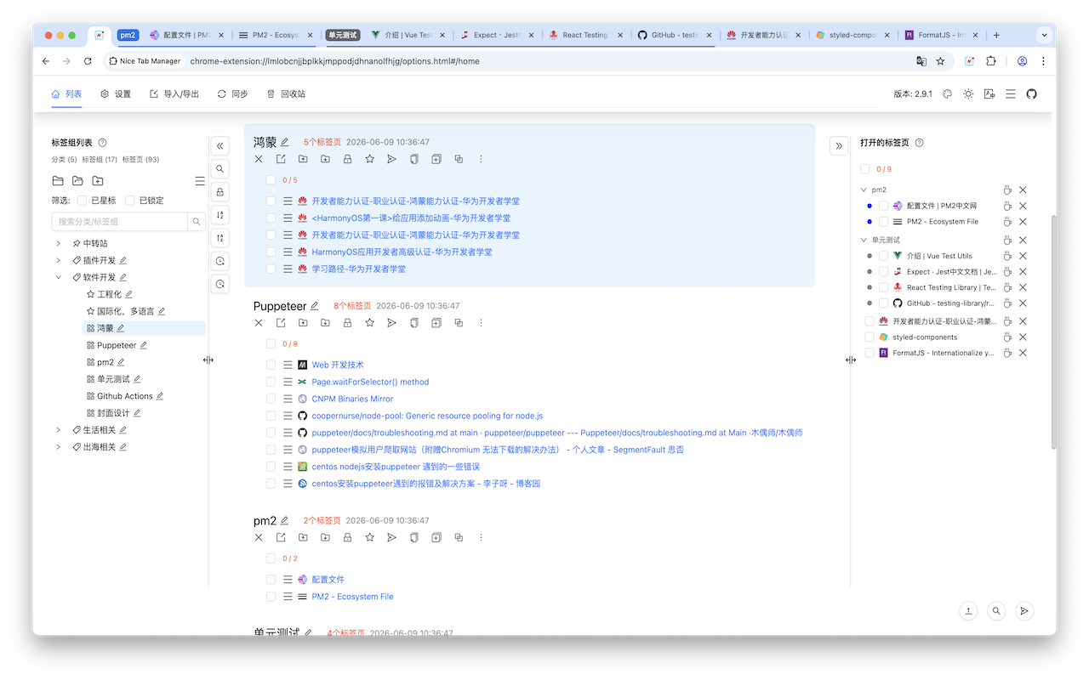The height and width of the screenshot is (680, 1089).
Task: Select the Github Actions tag group
Action: 125,396
